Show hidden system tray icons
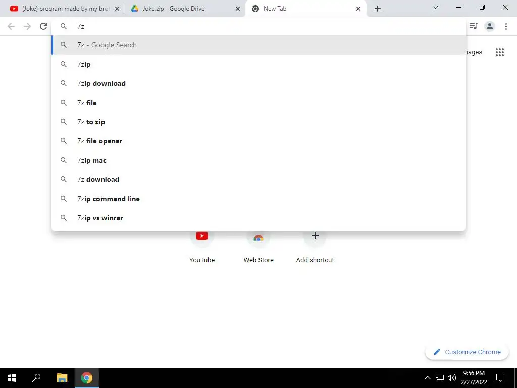This screenshot has height=388, width=517. [427, 378]
